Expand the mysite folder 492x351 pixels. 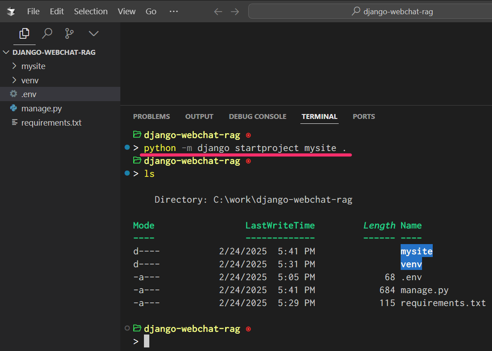(33, 66)
